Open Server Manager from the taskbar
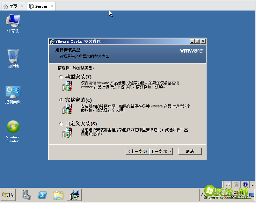 27,195
